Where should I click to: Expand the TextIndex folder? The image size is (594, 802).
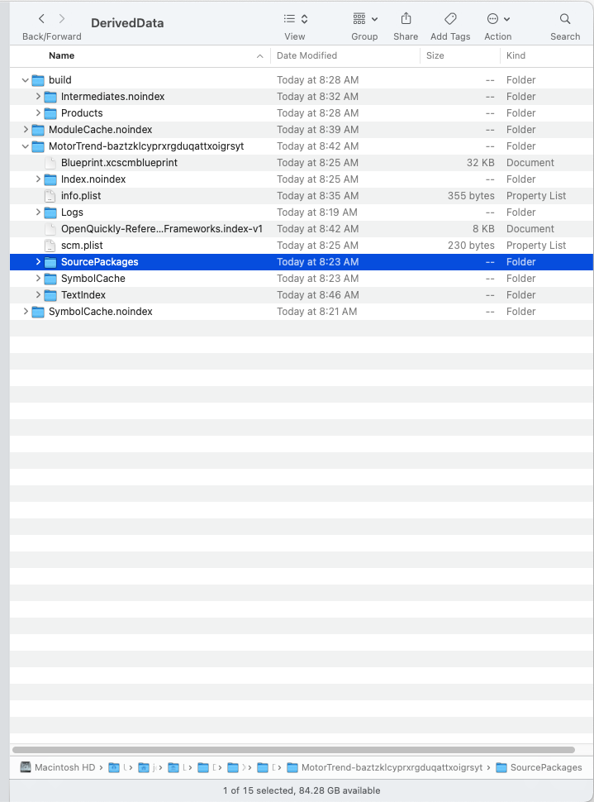(38, 295)
